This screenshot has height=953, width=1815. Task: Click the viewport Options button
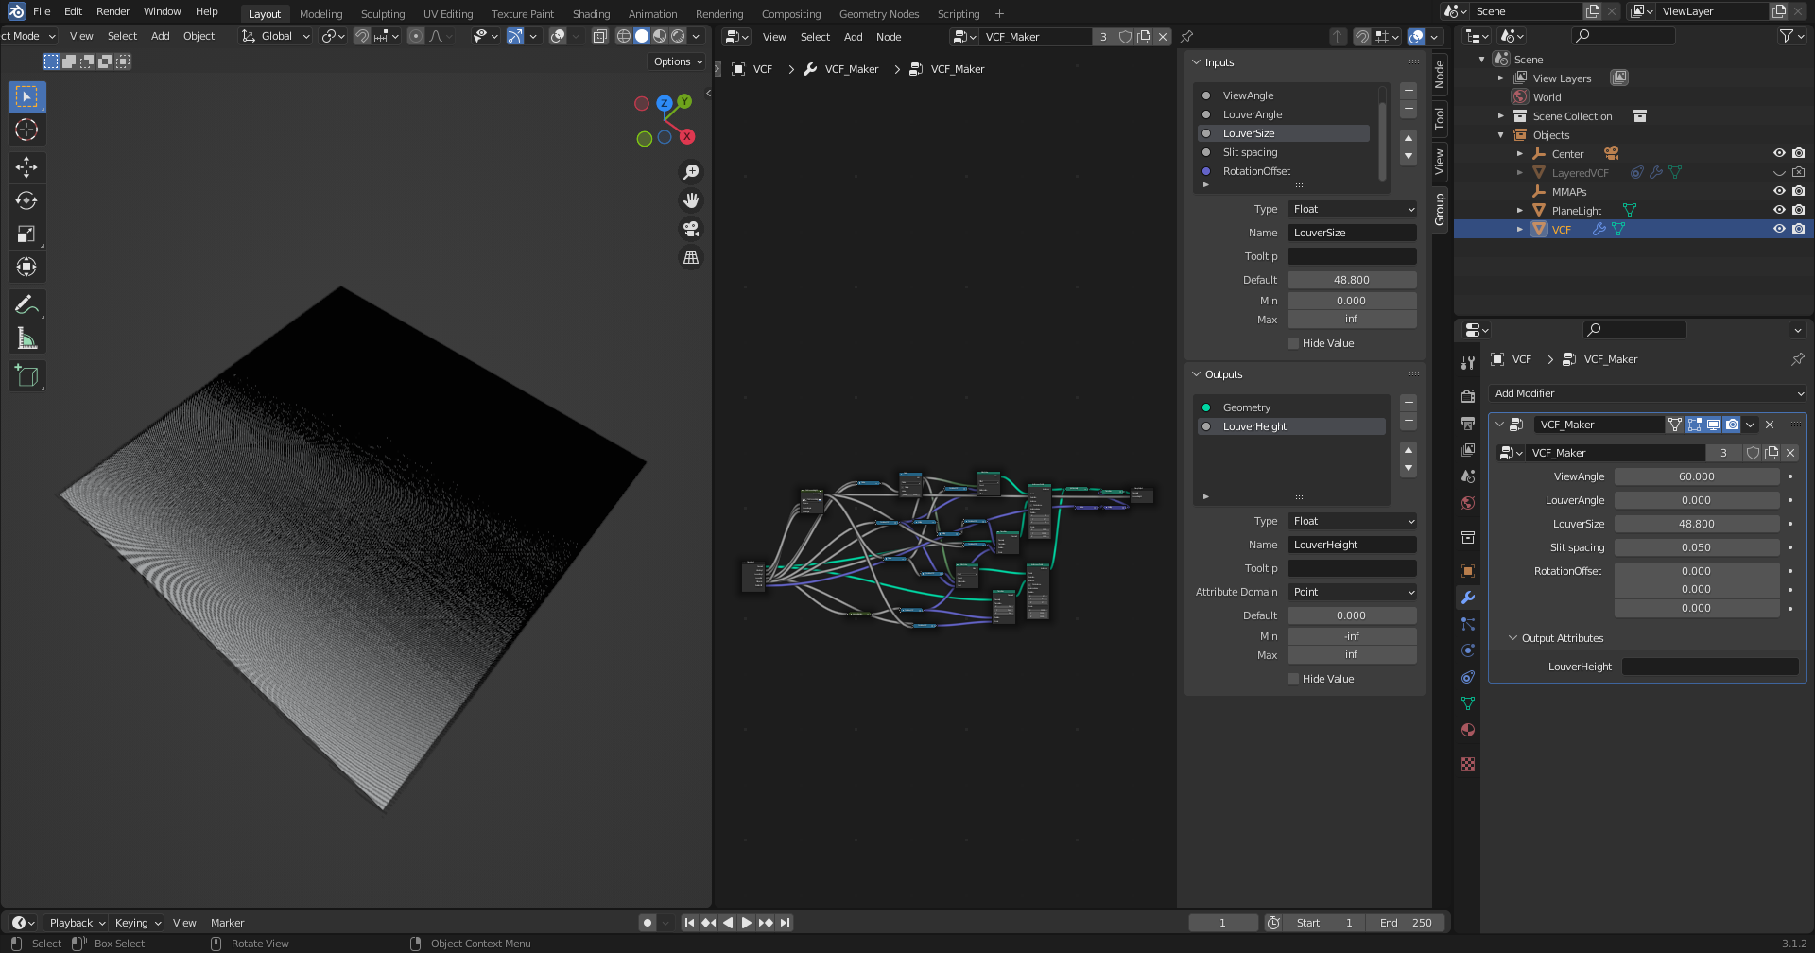coord(678,61)
